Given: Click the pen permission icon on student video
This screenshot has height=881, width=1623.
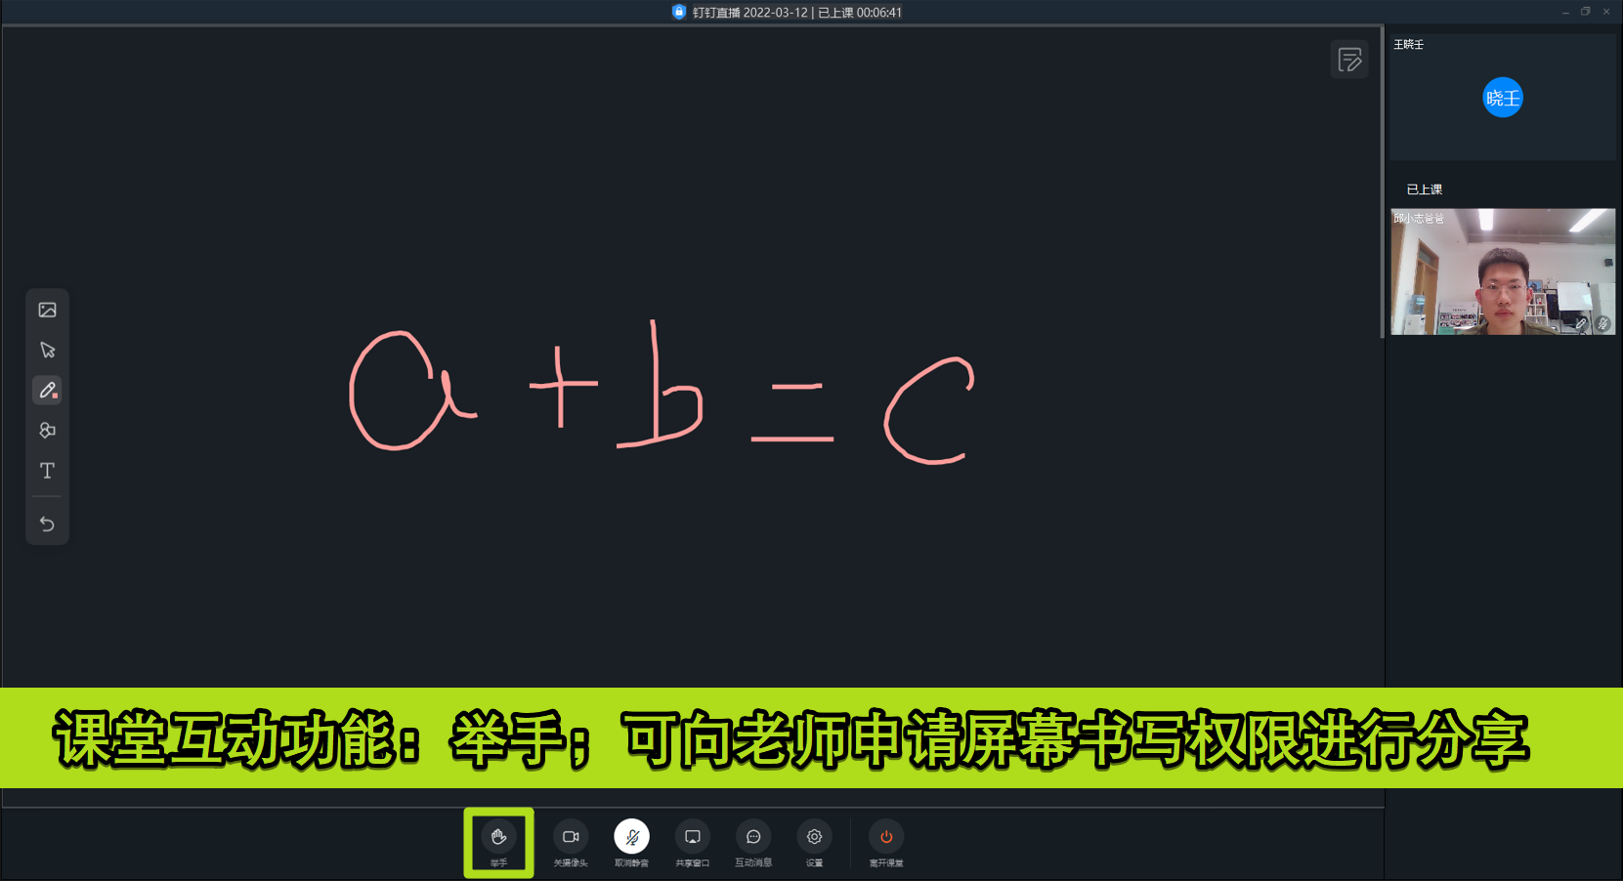Looking at the screenshot, I should point(1581,323).
